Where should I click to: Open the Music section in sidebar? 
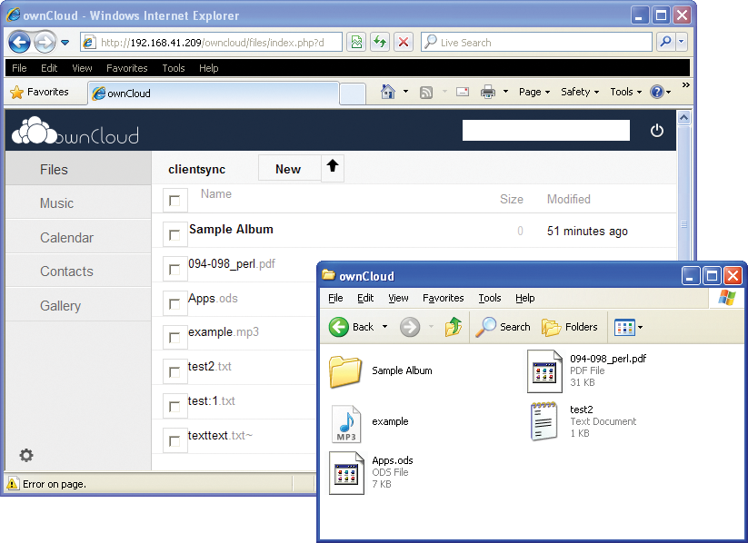56,203
